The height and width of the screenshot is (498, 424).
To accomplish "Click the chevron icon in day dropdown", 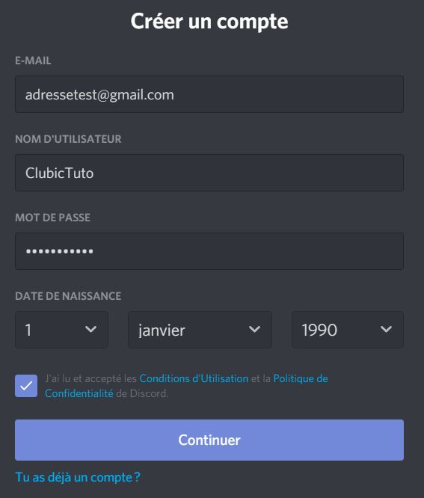I will [90, 329].
